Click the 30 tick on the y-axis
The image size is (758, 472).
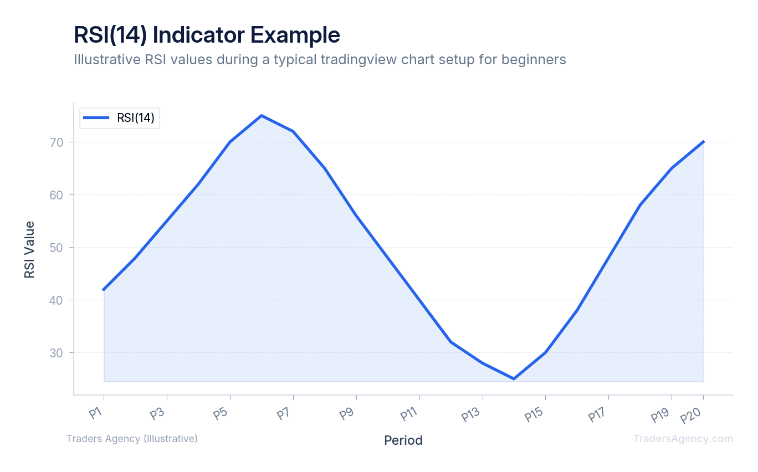tap(57, 353)
